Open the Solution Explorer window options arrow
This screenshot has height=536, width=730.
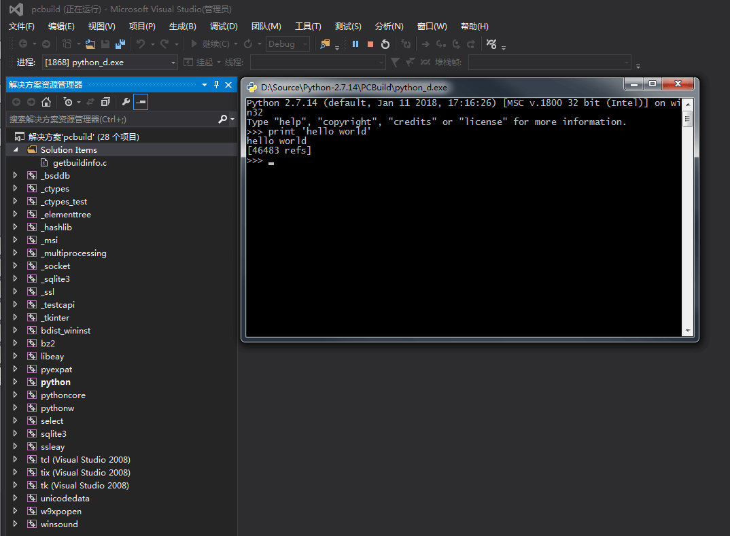[205, 84]
